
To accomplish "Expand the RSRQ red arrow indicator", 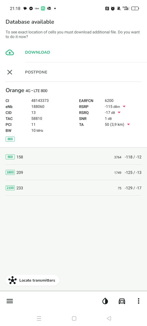I will (x=119, y=112).
